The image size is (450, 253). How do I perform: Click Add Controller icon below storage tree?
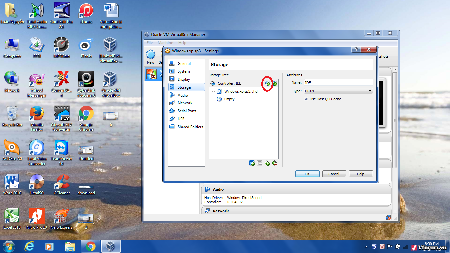(x=252, y=163)
